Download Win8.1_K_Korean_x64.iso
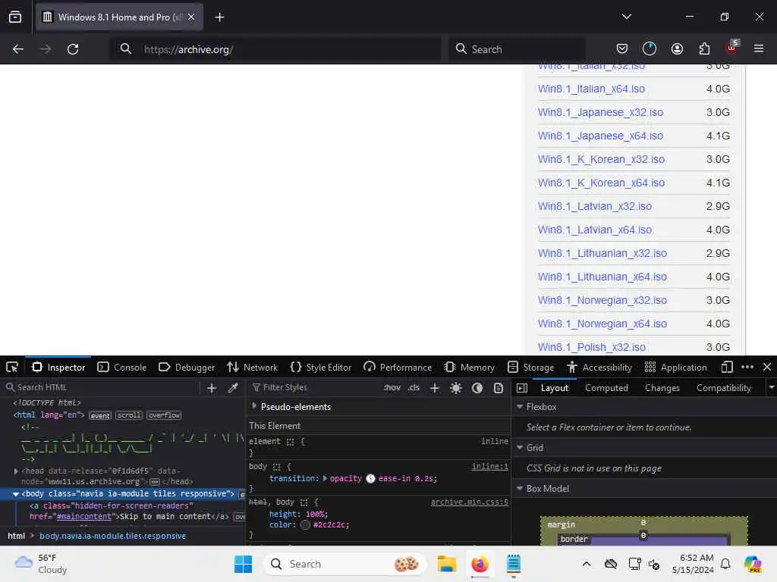 click(601, 183)
